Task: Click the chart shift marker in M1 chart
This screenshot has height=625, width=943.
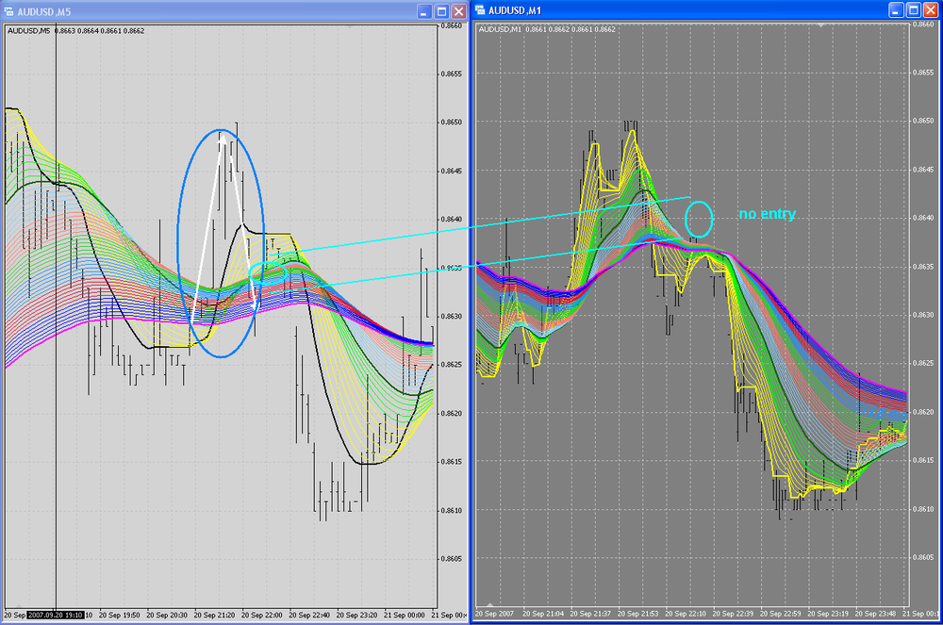Action: pyautogui.click(x=820, y=25)
